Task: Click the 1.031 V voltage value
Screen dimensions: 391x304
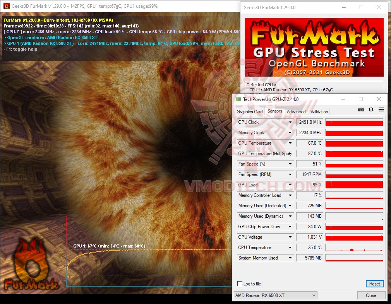Action: [309, 237]
